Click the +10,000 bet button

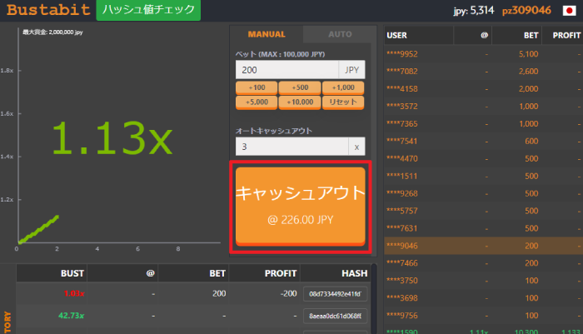299,102
